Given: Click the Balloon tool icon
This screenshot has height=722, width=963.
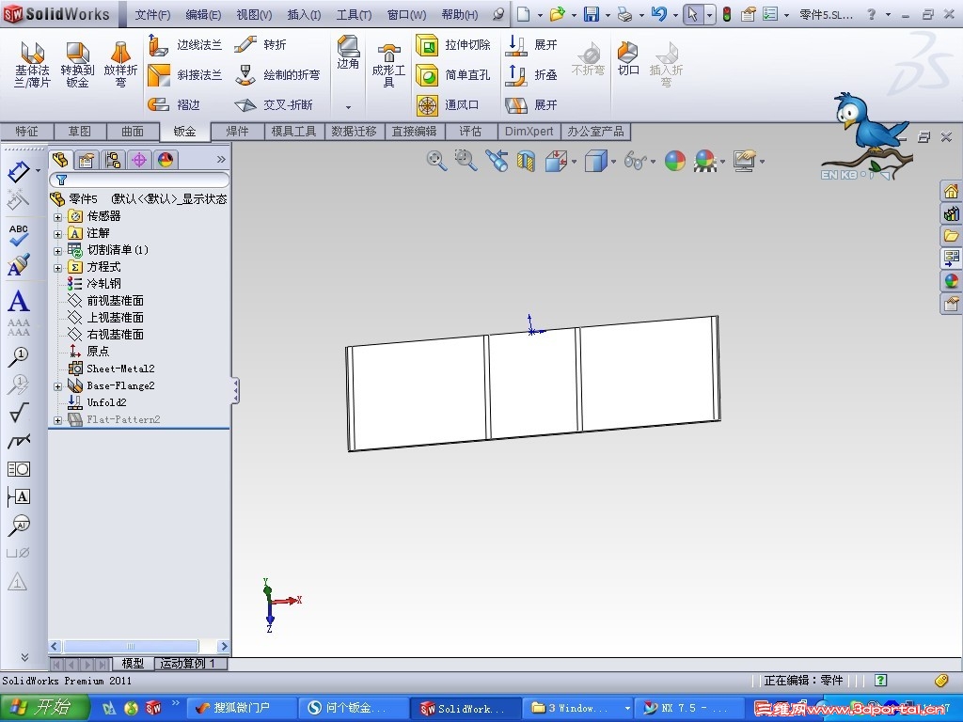Looking at the screenshot, I should click(19, 356).
